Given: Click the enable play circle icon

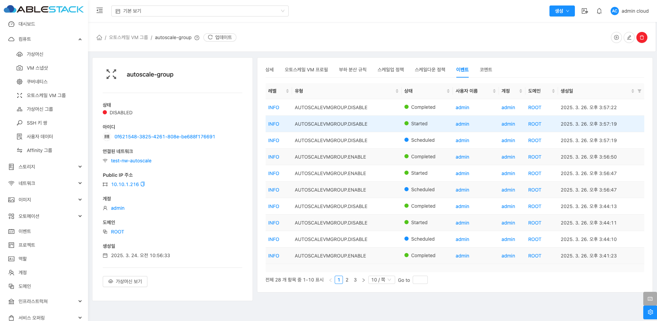Looking at the screenshot, I should [x=616, y=37].
